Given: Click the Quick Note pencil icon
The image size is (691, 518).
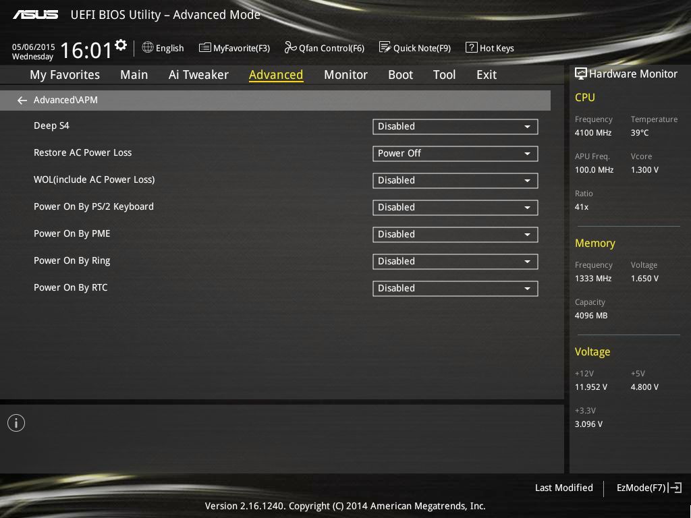Looking at the screenshot, I should click(x=385, y=47).
